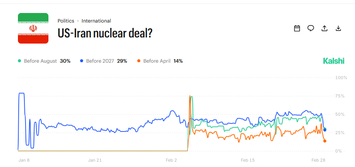Open the comments speech bubble icon
Screen dimensions: 355x167
tap(311, 28)
